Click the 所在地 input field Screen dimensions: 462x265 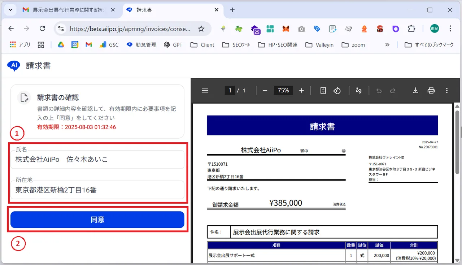click(97, 190)
